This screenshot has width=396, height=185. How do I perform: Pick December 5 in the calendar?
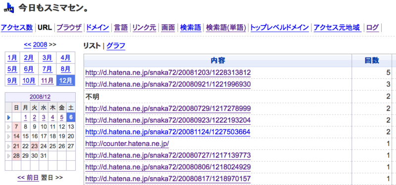click(61, 117)
